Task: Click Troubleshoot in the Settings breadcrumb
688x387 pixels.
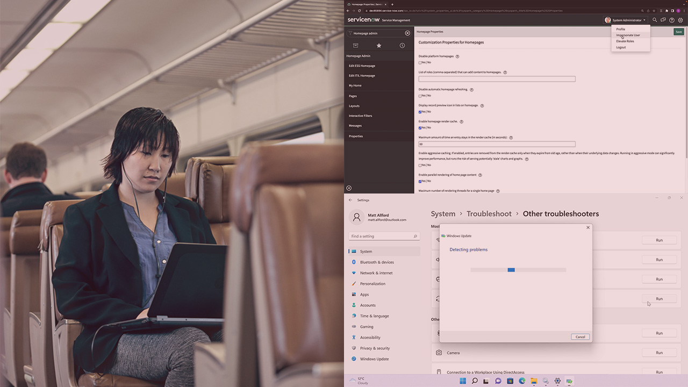Action: coord(489,214)
